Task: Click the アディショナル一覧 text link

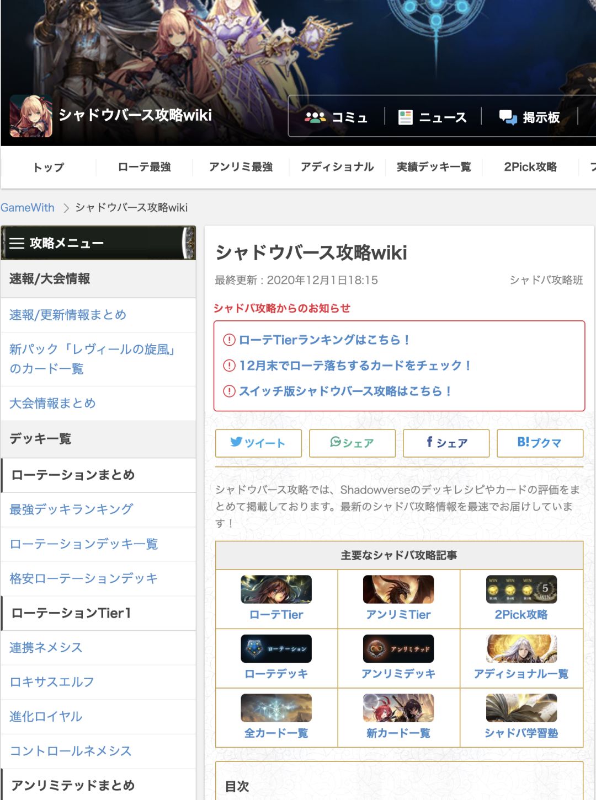Action: tap(521, 674)
